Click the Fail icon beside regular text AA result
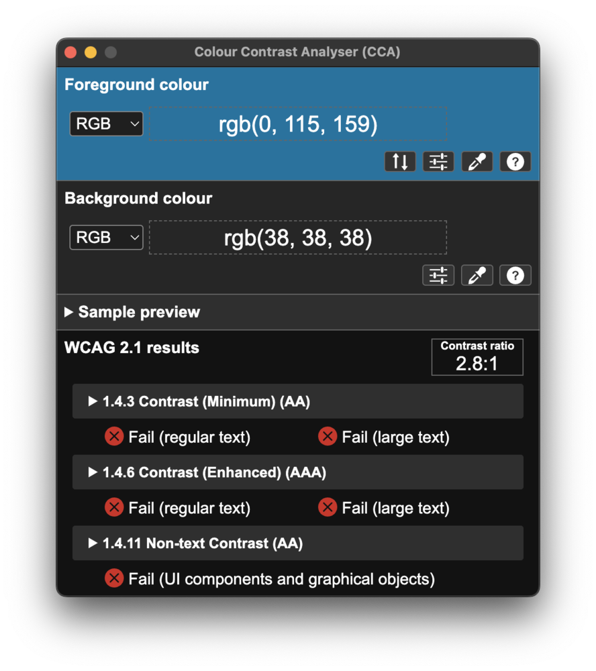This screenshot has height=671, width=596. click(114, 436)
